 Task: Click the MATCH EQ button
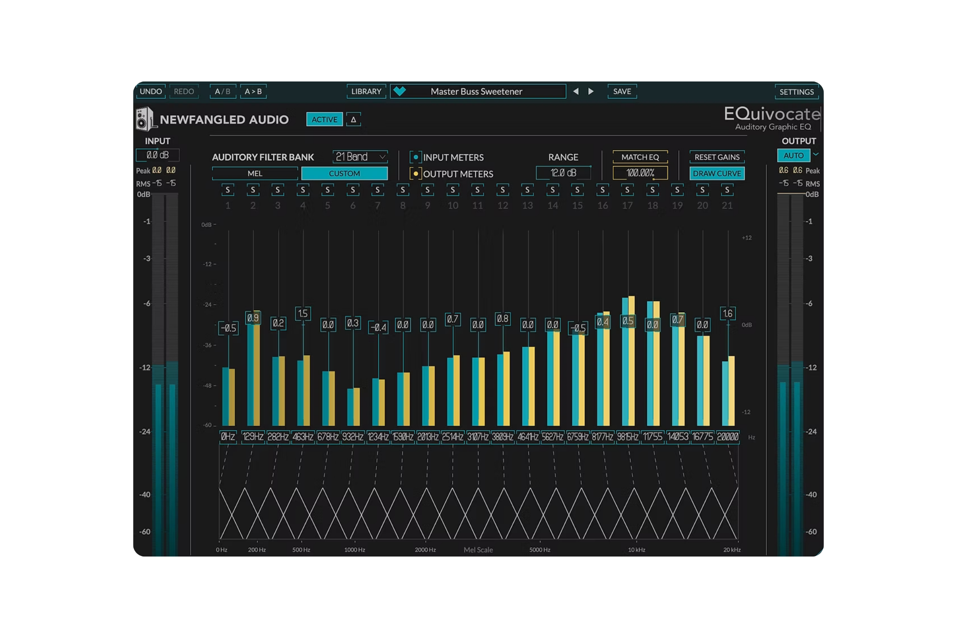(640, 157)
